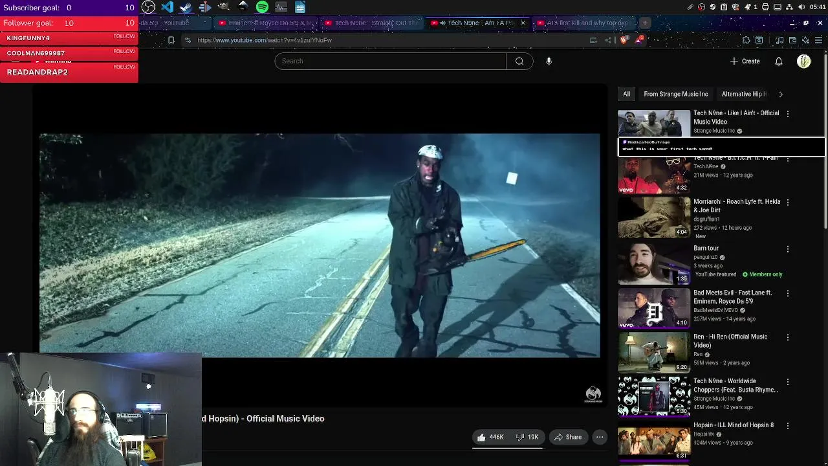Switch to Tech N9ne Straight Out The tab
The image size is (828, 466).
click(x=372, y=23)
